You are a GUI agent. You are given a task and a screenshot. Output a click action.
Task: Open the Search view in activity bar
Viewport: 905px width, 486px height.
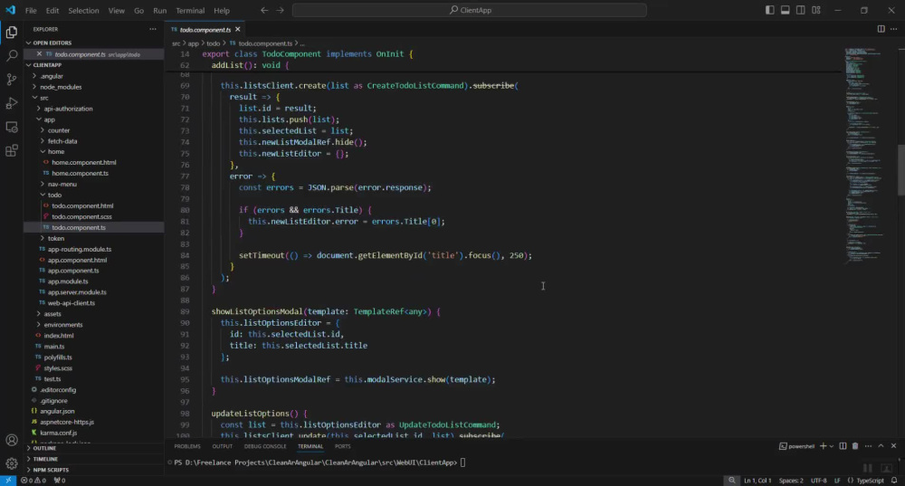tap(12, 55)
